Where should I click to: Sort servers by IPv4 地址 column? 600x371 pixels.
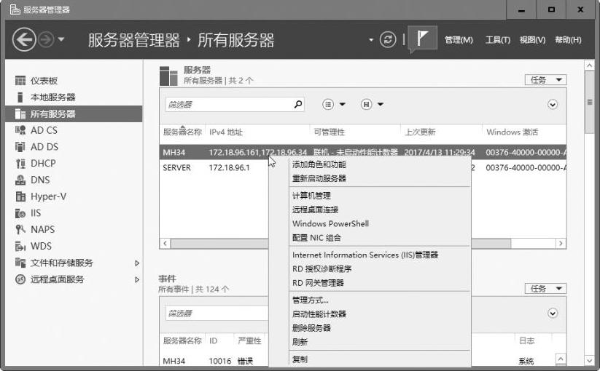coord(226,132)
